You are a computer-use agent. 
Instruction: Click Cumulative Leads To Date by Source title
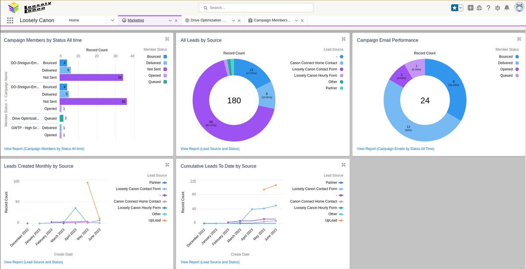[x=218, y=166]
